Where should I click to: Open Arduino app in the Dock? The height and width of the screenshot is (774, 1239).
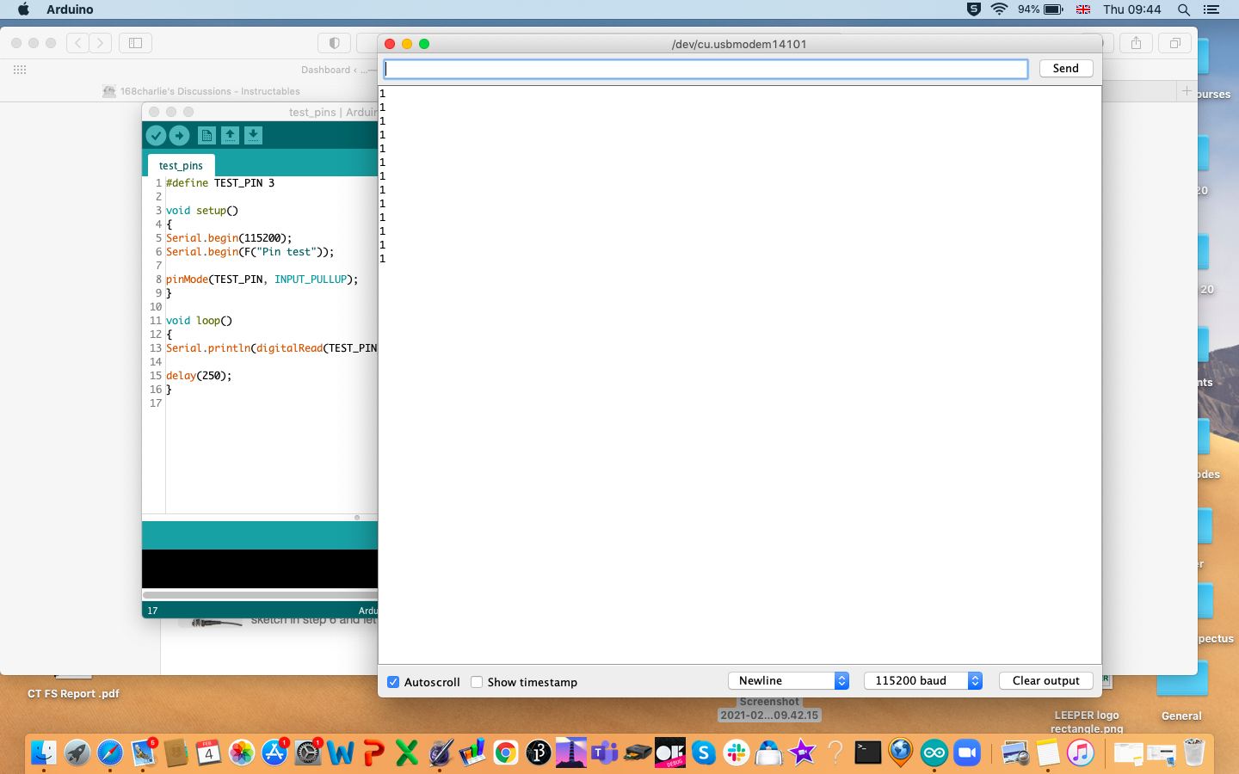934,752
